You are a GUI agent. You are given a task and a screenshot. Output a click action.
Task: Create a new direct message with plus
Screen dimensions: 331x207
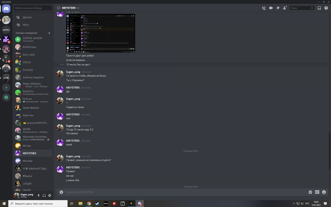point(49,33)
